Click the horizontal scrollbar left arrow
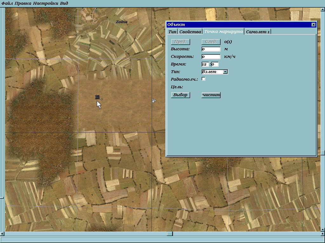 pyautogui.click(x=2, y=234)
